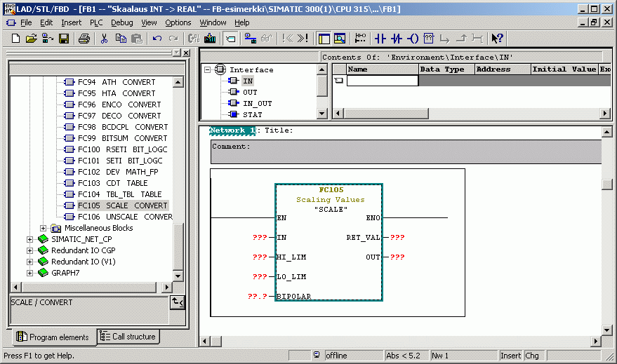Select the IN interface node

point(248,81)
